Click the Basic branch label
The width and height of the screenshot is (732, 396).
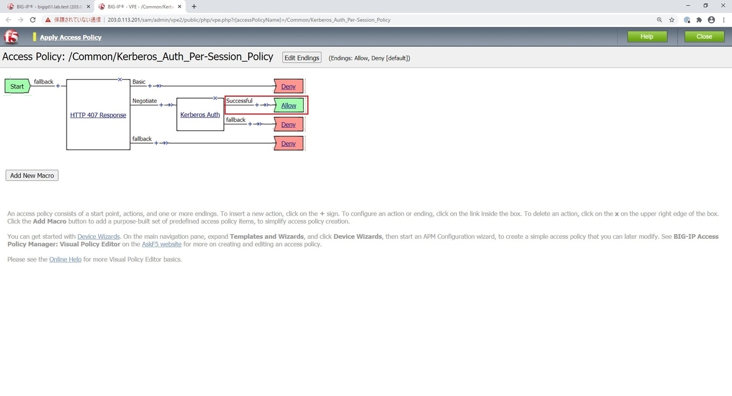(x=139, y=82)
